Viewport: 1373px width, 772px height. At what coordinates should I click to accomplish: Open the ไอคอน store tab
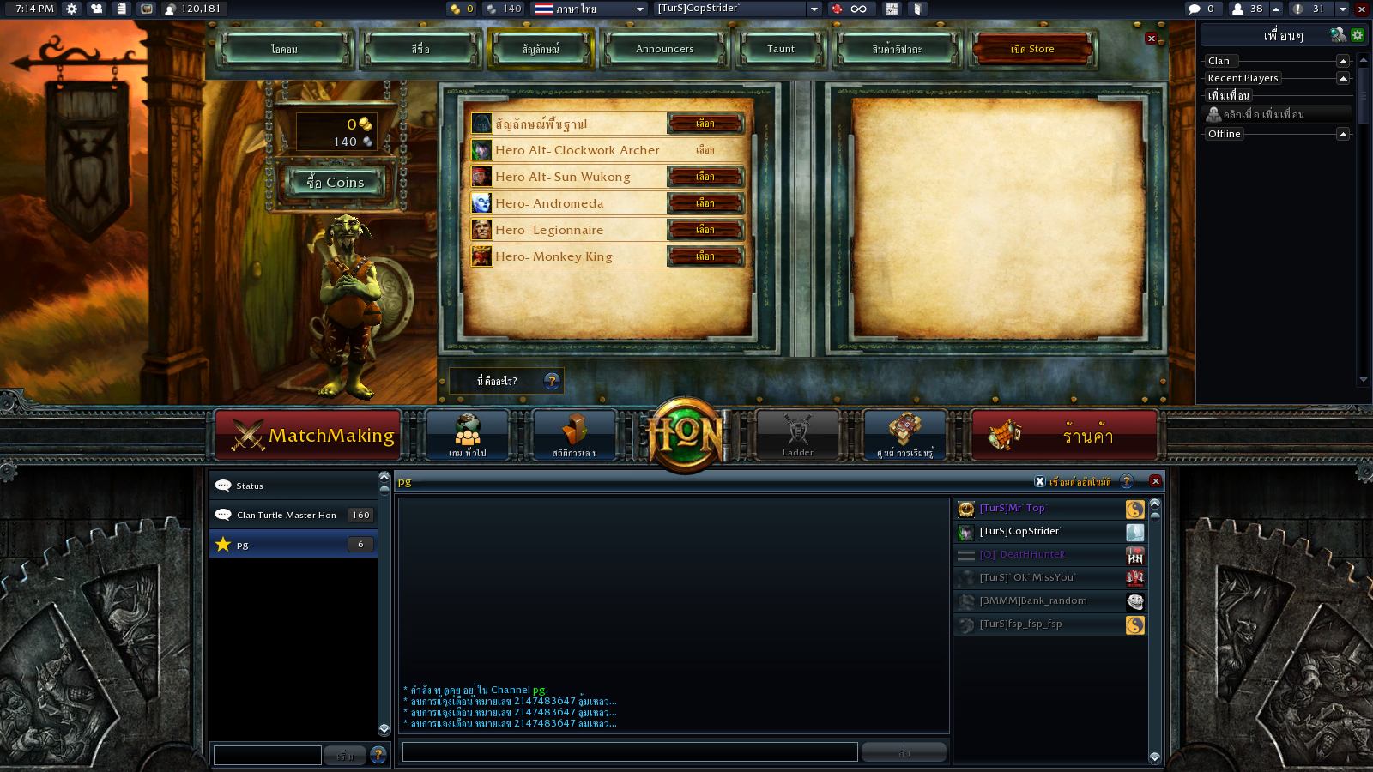pos(285,49)
